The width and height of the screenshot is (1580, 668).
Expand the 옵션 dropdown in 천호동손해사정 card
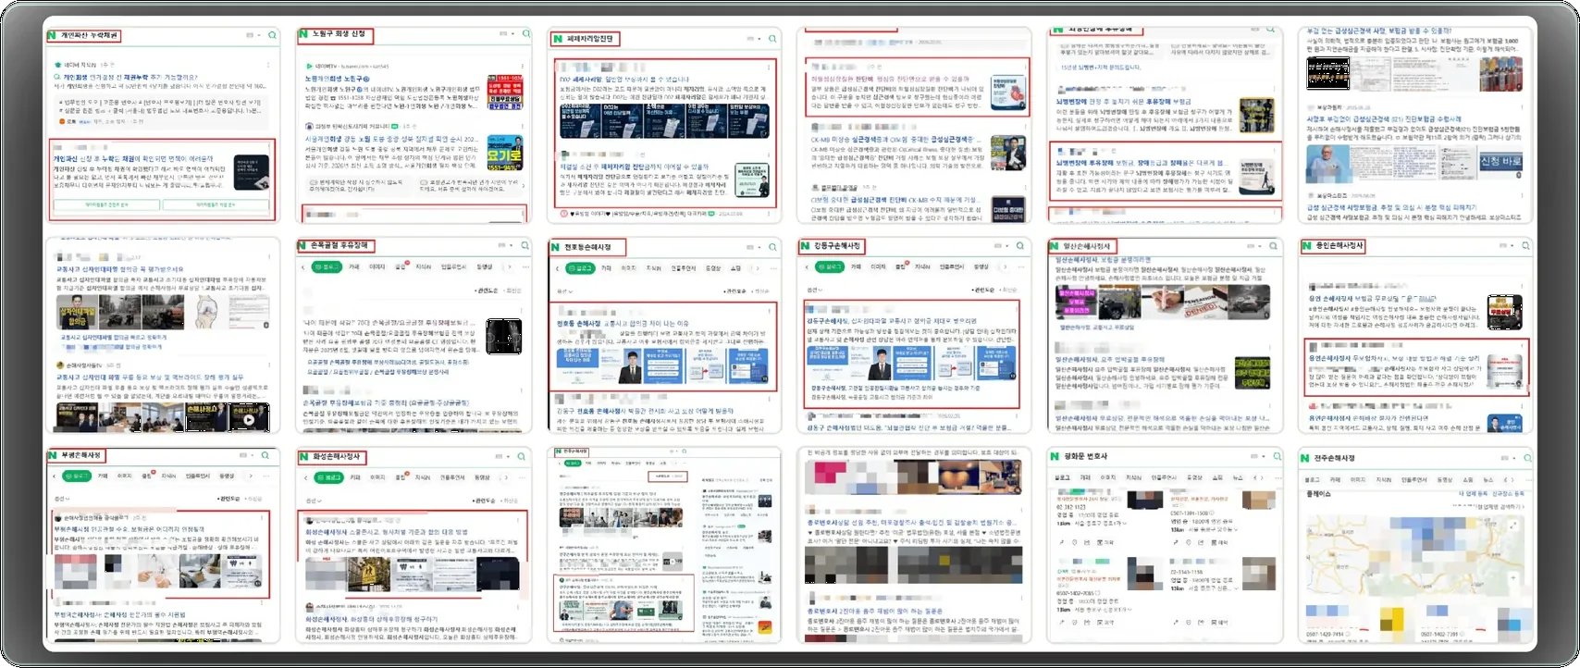pos(563,291)
